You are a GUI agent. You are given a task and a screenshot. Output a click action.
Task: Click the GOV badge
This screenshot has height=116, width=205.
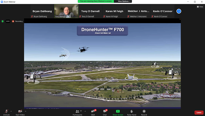[x=8, y=21]
